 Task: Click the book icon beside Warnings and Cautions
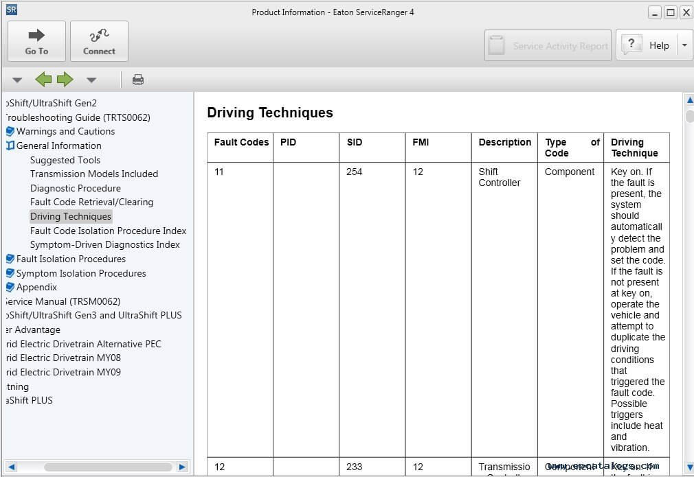9,131
